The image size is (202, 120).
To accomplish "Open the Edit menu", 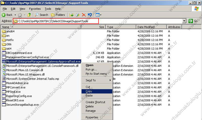I will 13,9.
